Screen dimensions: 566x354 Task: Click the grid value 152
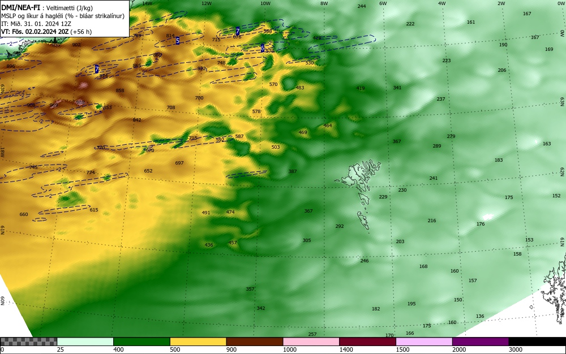(x=556, y=196)
